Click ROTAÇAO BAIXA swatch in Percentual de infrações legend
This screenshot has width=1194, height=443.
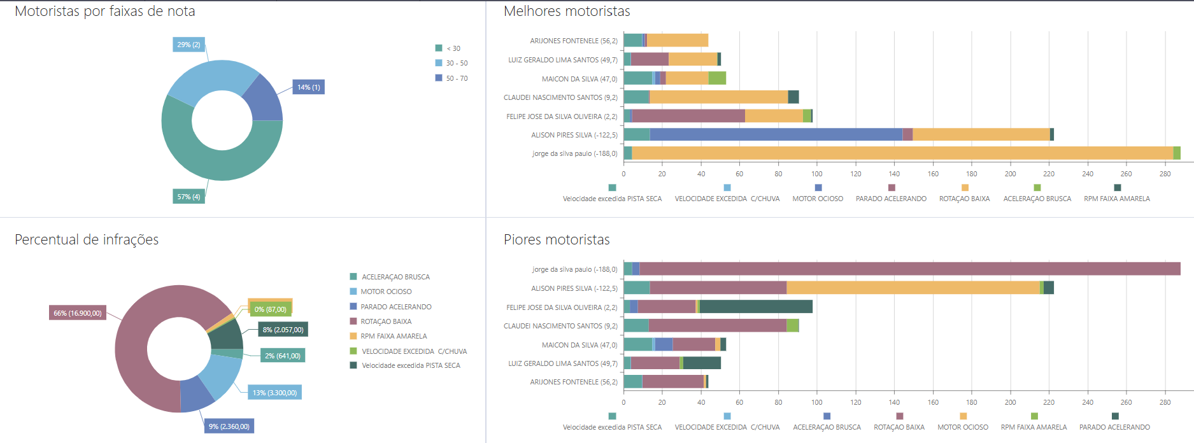[353, 321]
